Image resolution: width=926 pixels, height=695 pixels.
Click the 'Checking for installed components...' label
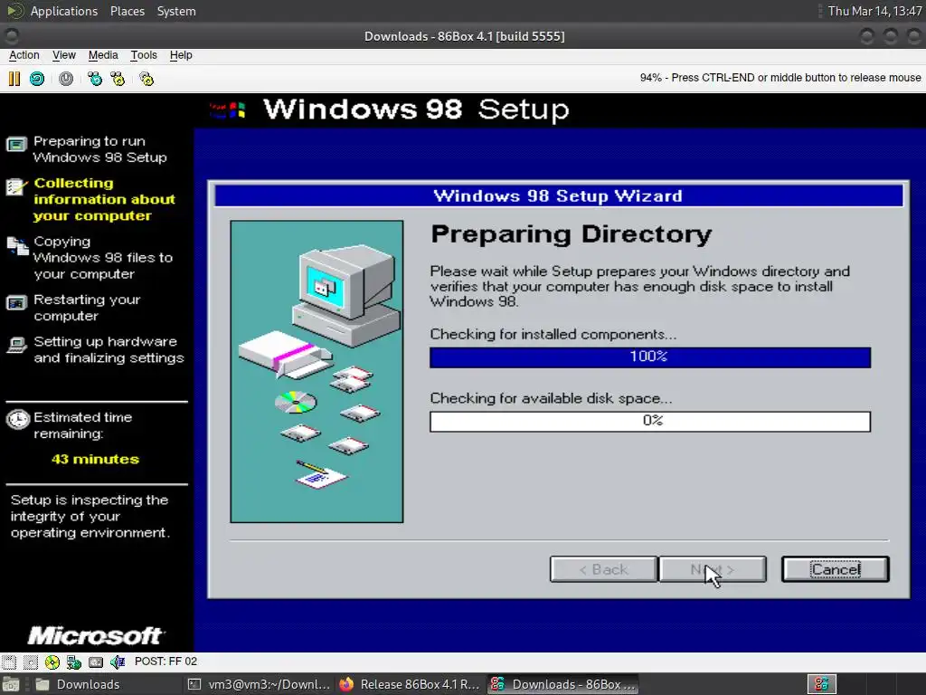pyautogui.click(x=553, y=334)
